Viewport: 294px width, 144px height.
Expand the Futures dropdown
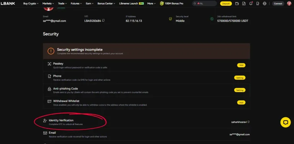tap(76, 3)
